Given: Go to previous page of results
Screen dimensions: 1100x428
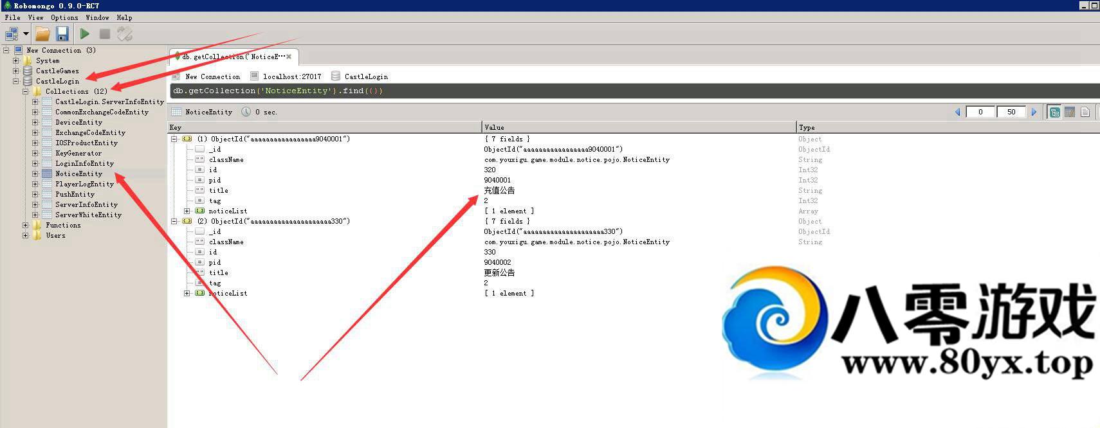Looking at the screenshot, I should (957, 112).
